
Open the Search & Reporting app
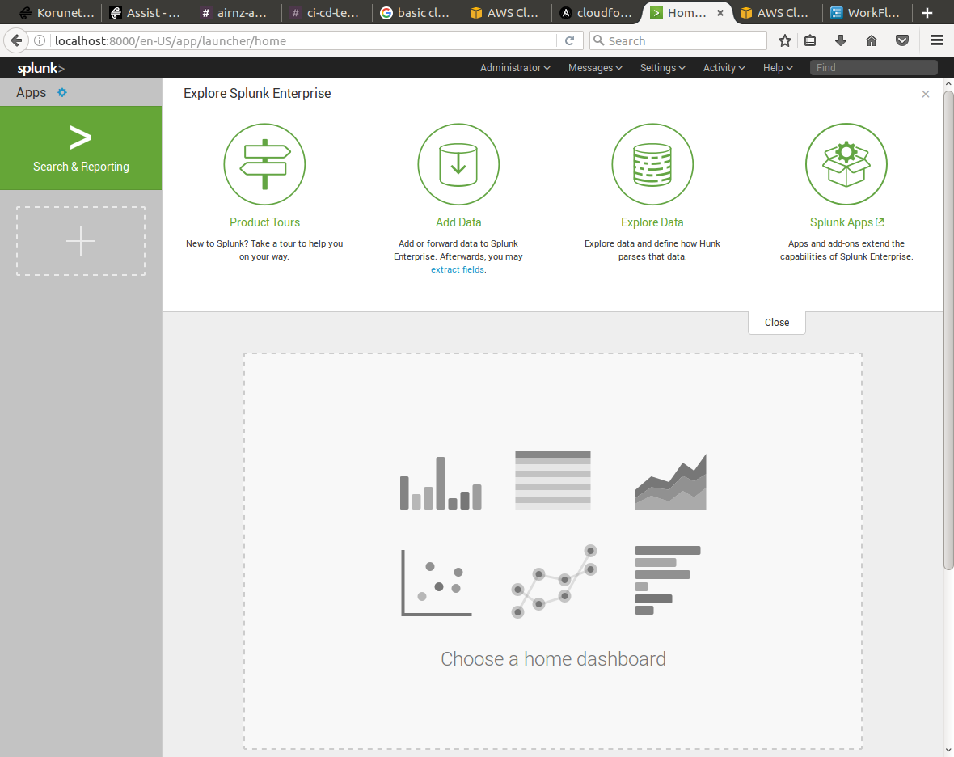point(81,148)
